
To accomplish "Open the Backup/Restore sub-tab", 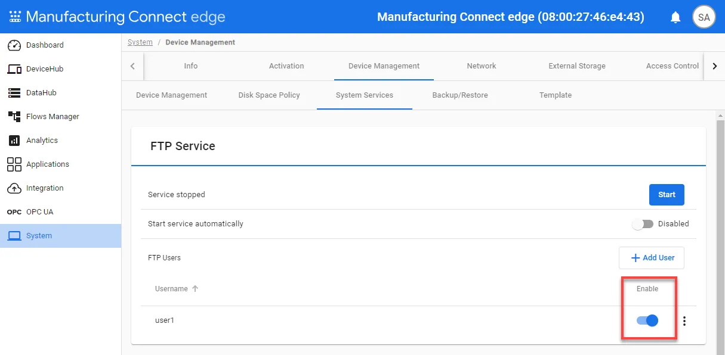I will [460, 95].
